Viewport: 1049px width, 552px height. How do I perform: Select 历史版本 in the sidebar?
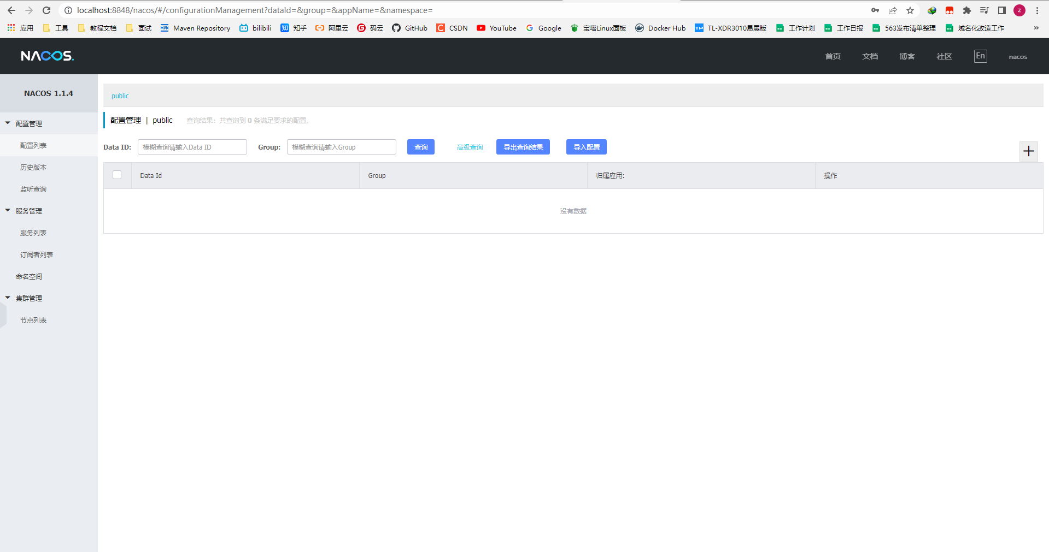pyautogui.click(x=33, y=167)
